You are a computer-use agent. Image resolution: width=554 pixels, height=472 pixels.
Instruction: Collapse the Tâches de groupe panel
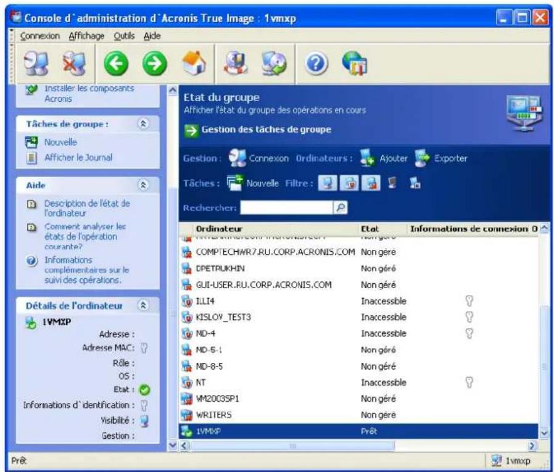coord(143,123)
